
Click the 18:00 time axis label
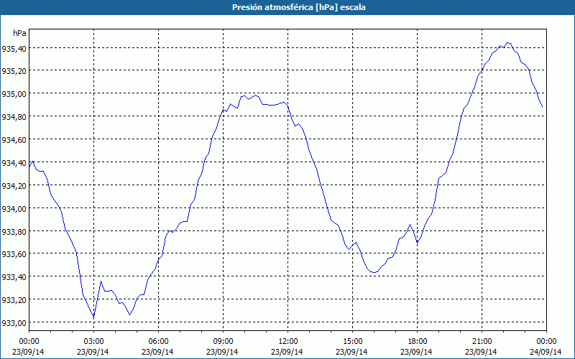[x=418, y=341]
